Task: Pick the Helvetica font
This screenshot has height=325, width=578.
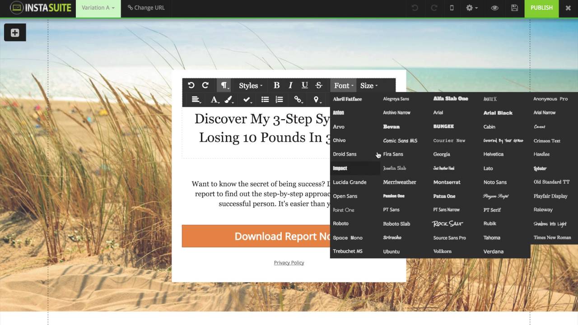Action: click(493, 154)
